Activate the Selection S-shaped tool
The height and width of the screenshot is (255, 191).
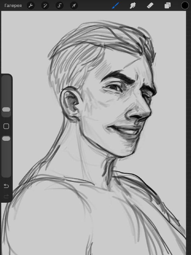pyautogui.click(x=60, y=6)
